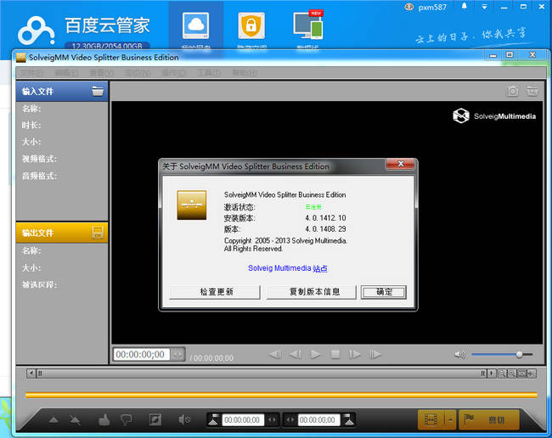This screenshot has height=438, width=552.
Task: Stop video playback
Action: 335,354
